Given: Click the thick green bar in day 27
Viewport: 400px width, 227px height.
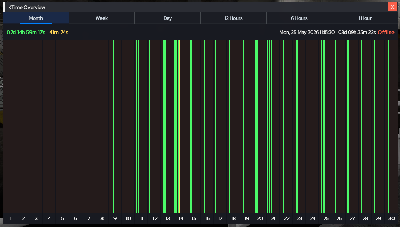Looking at the screenshot, I should pyautogui.click(x=348, y=126).
